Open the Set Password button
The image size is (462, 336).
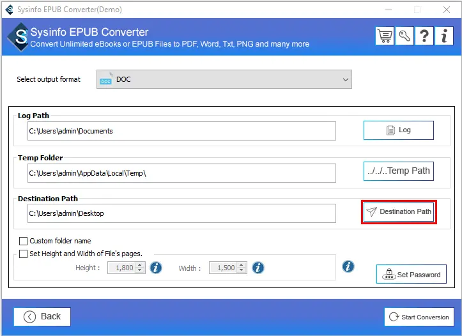coord(412,275)
